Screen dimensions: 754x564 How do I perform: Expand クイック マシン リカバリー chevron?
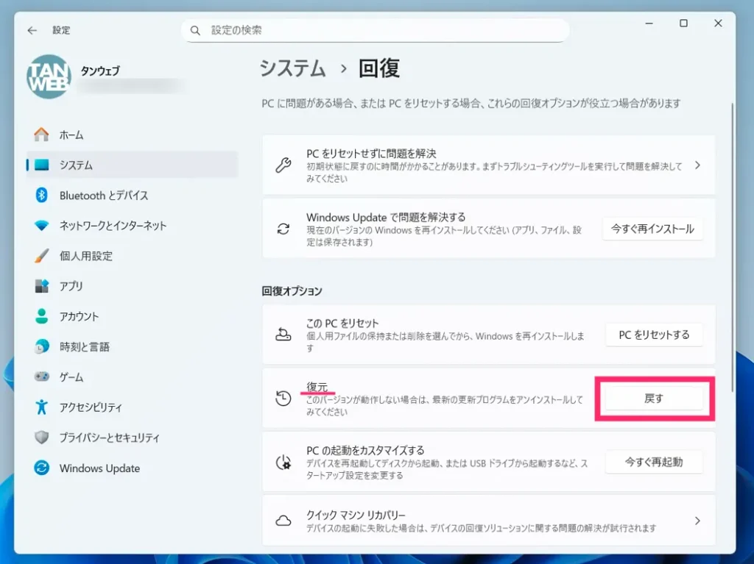pyautogui.click(x=697, y=521)
